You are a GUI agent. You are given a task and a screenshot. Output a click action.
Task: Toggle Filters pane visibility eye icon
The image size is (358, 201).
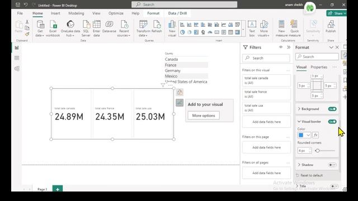tap(281, 47)
